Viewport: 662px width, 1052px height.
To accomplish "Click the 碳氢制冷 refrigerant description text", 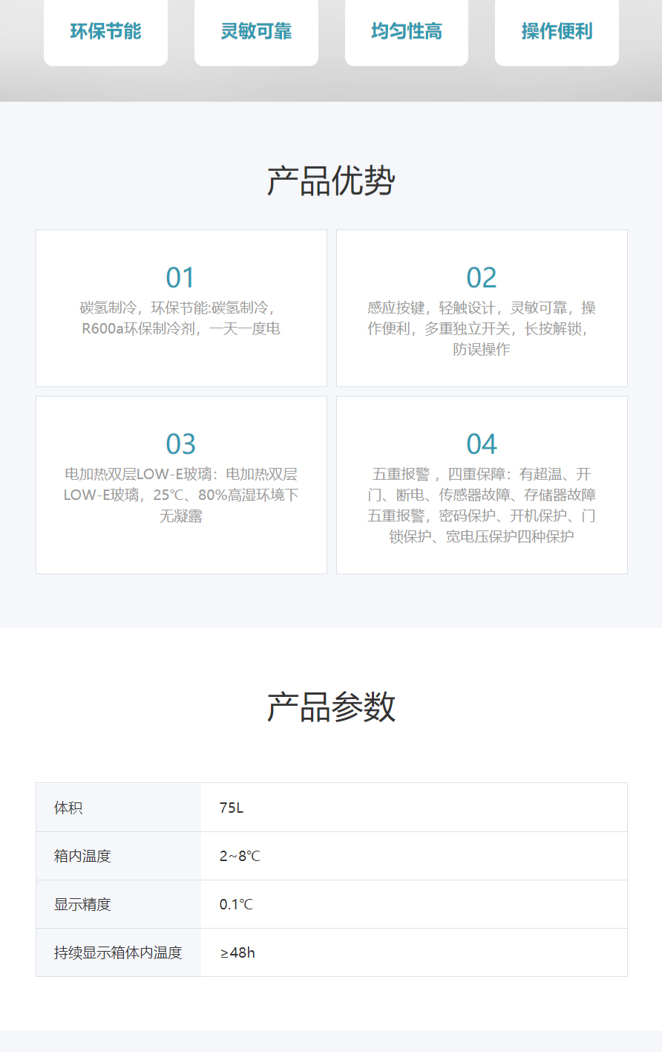I will pyautogui.click(x=181, y=318).
